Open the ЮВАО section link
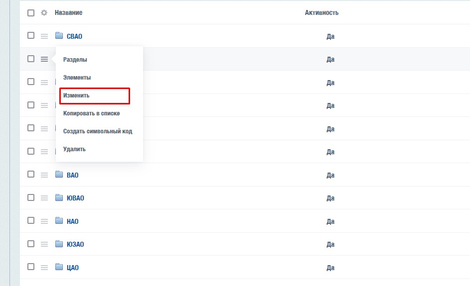The image size is (470, 286). pyautogui.click(x=75, y=198)
